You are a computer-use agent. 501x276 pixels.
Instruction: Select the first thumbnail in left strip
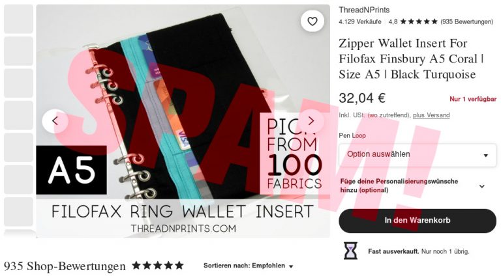click(18, 19)
